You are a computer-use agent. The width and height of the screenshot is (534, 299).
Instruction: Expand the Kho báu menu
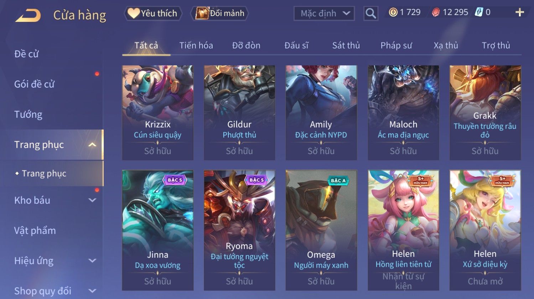pos(92,200)
